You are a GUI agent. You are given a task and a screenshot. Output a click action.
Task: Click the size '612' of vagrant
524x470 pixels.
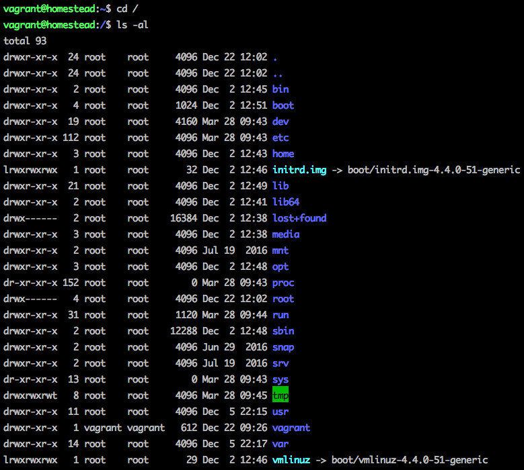(189, 428)
